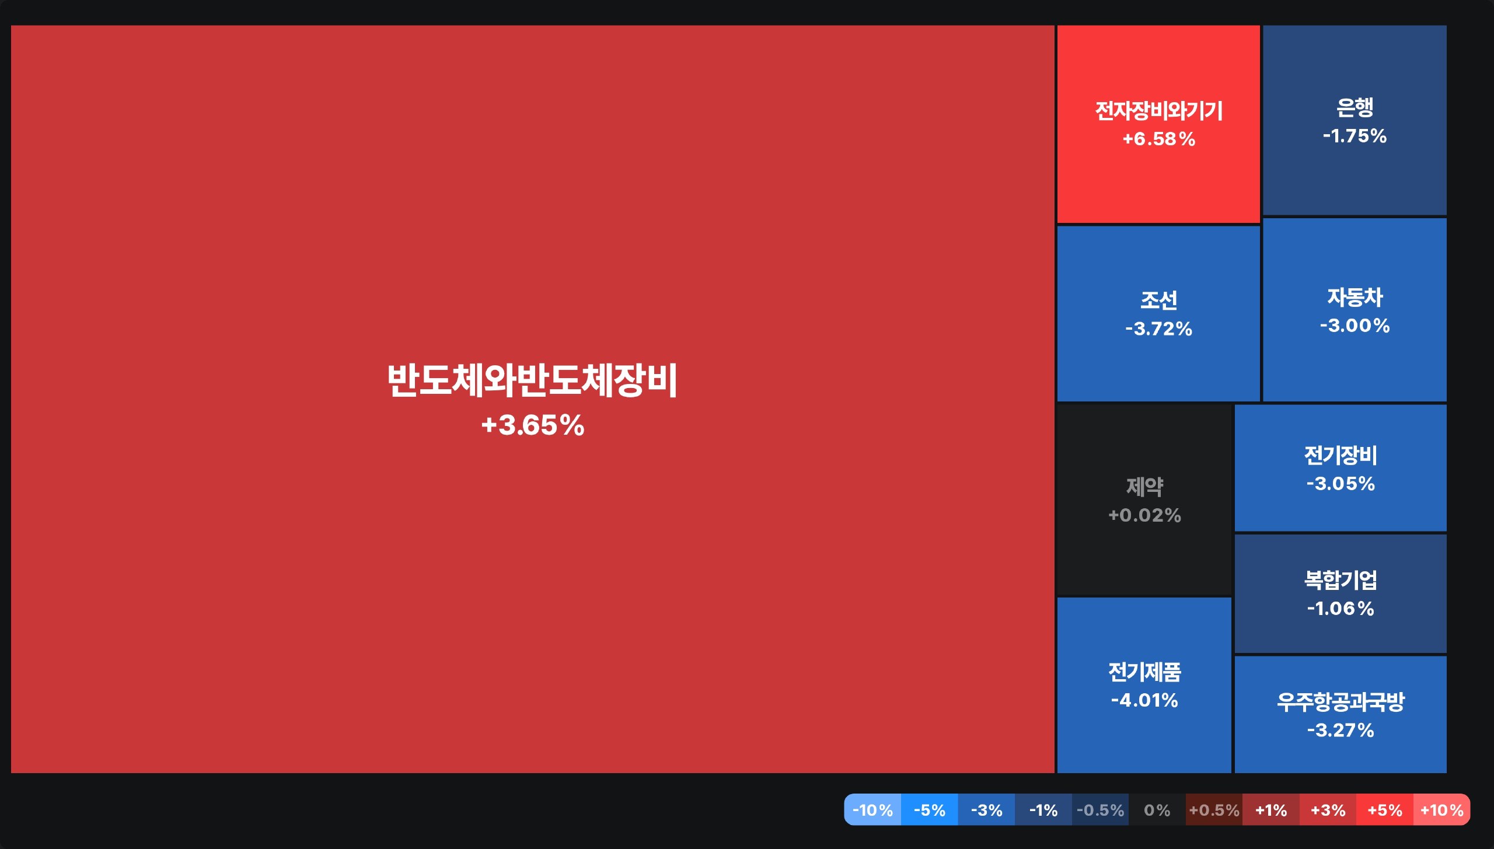Viewport: 1494px width, 849px height.
Task: Click the -10% legend swatch
Action: tap(872, 809)
